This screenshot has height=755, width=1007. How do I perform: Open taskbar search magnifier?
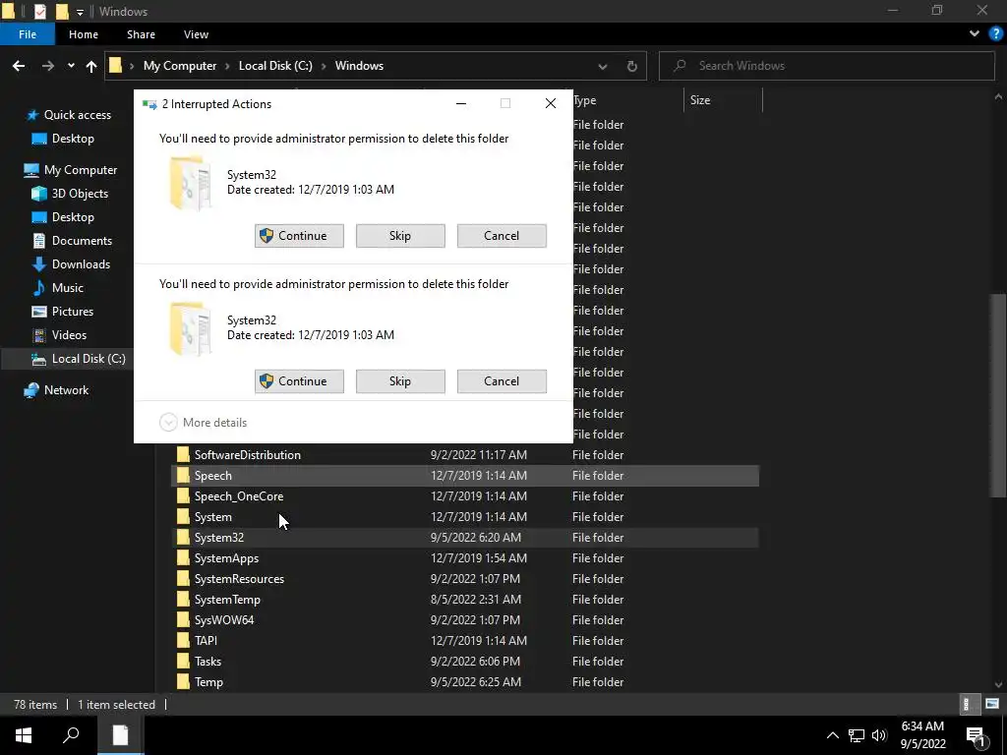tap(71, 735)
